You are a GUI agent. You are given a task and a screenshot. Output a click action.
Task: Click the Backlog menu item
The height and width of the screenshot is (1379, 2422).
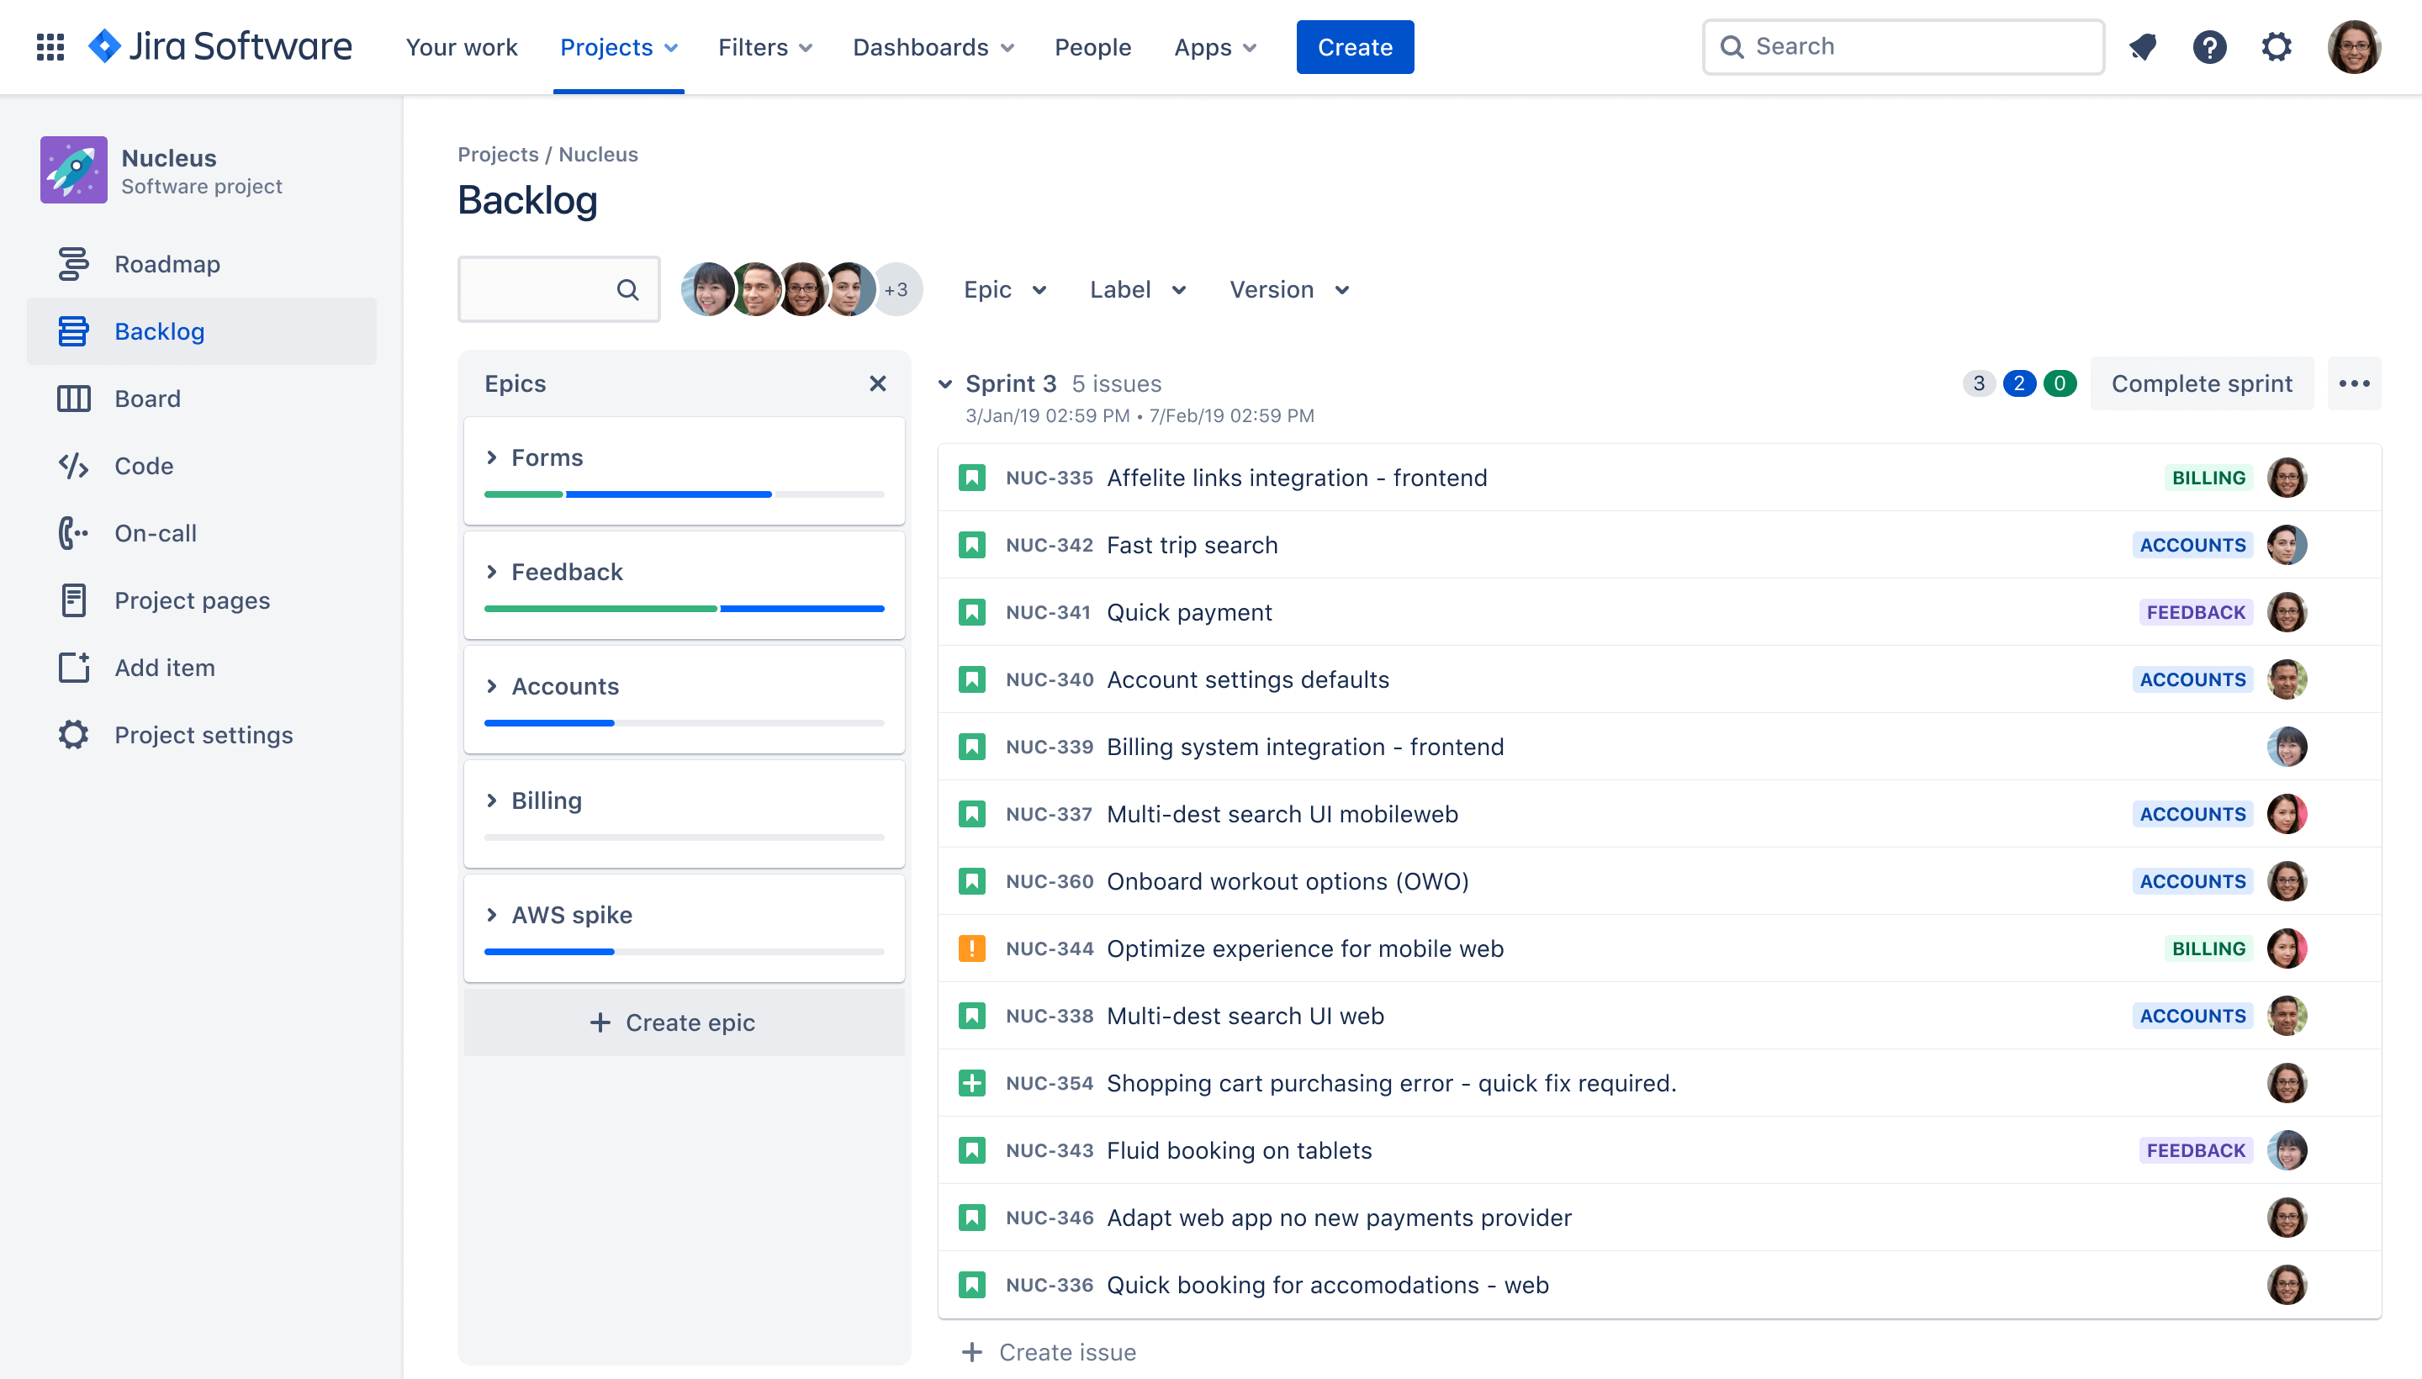pyautogui.click(x=160, y=331)
